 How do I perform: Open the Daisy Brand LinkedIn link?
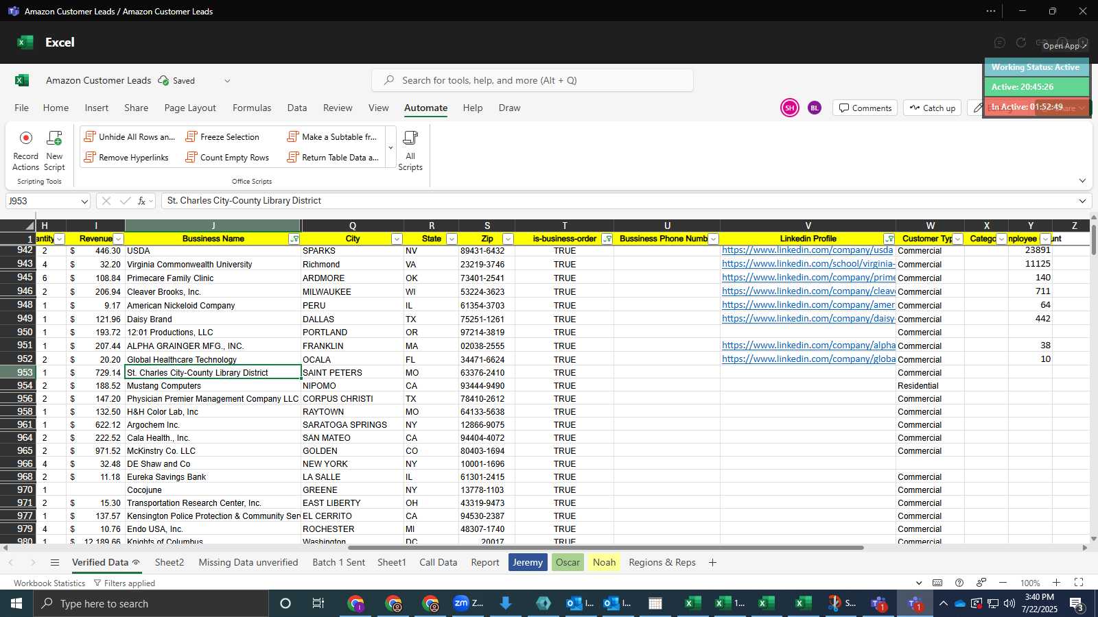click(808, 319)
